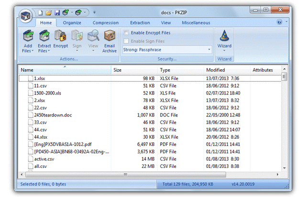Click the Selected 0 files status text
The height and width of the screenshot is (197, 306).
pos(43,184)
